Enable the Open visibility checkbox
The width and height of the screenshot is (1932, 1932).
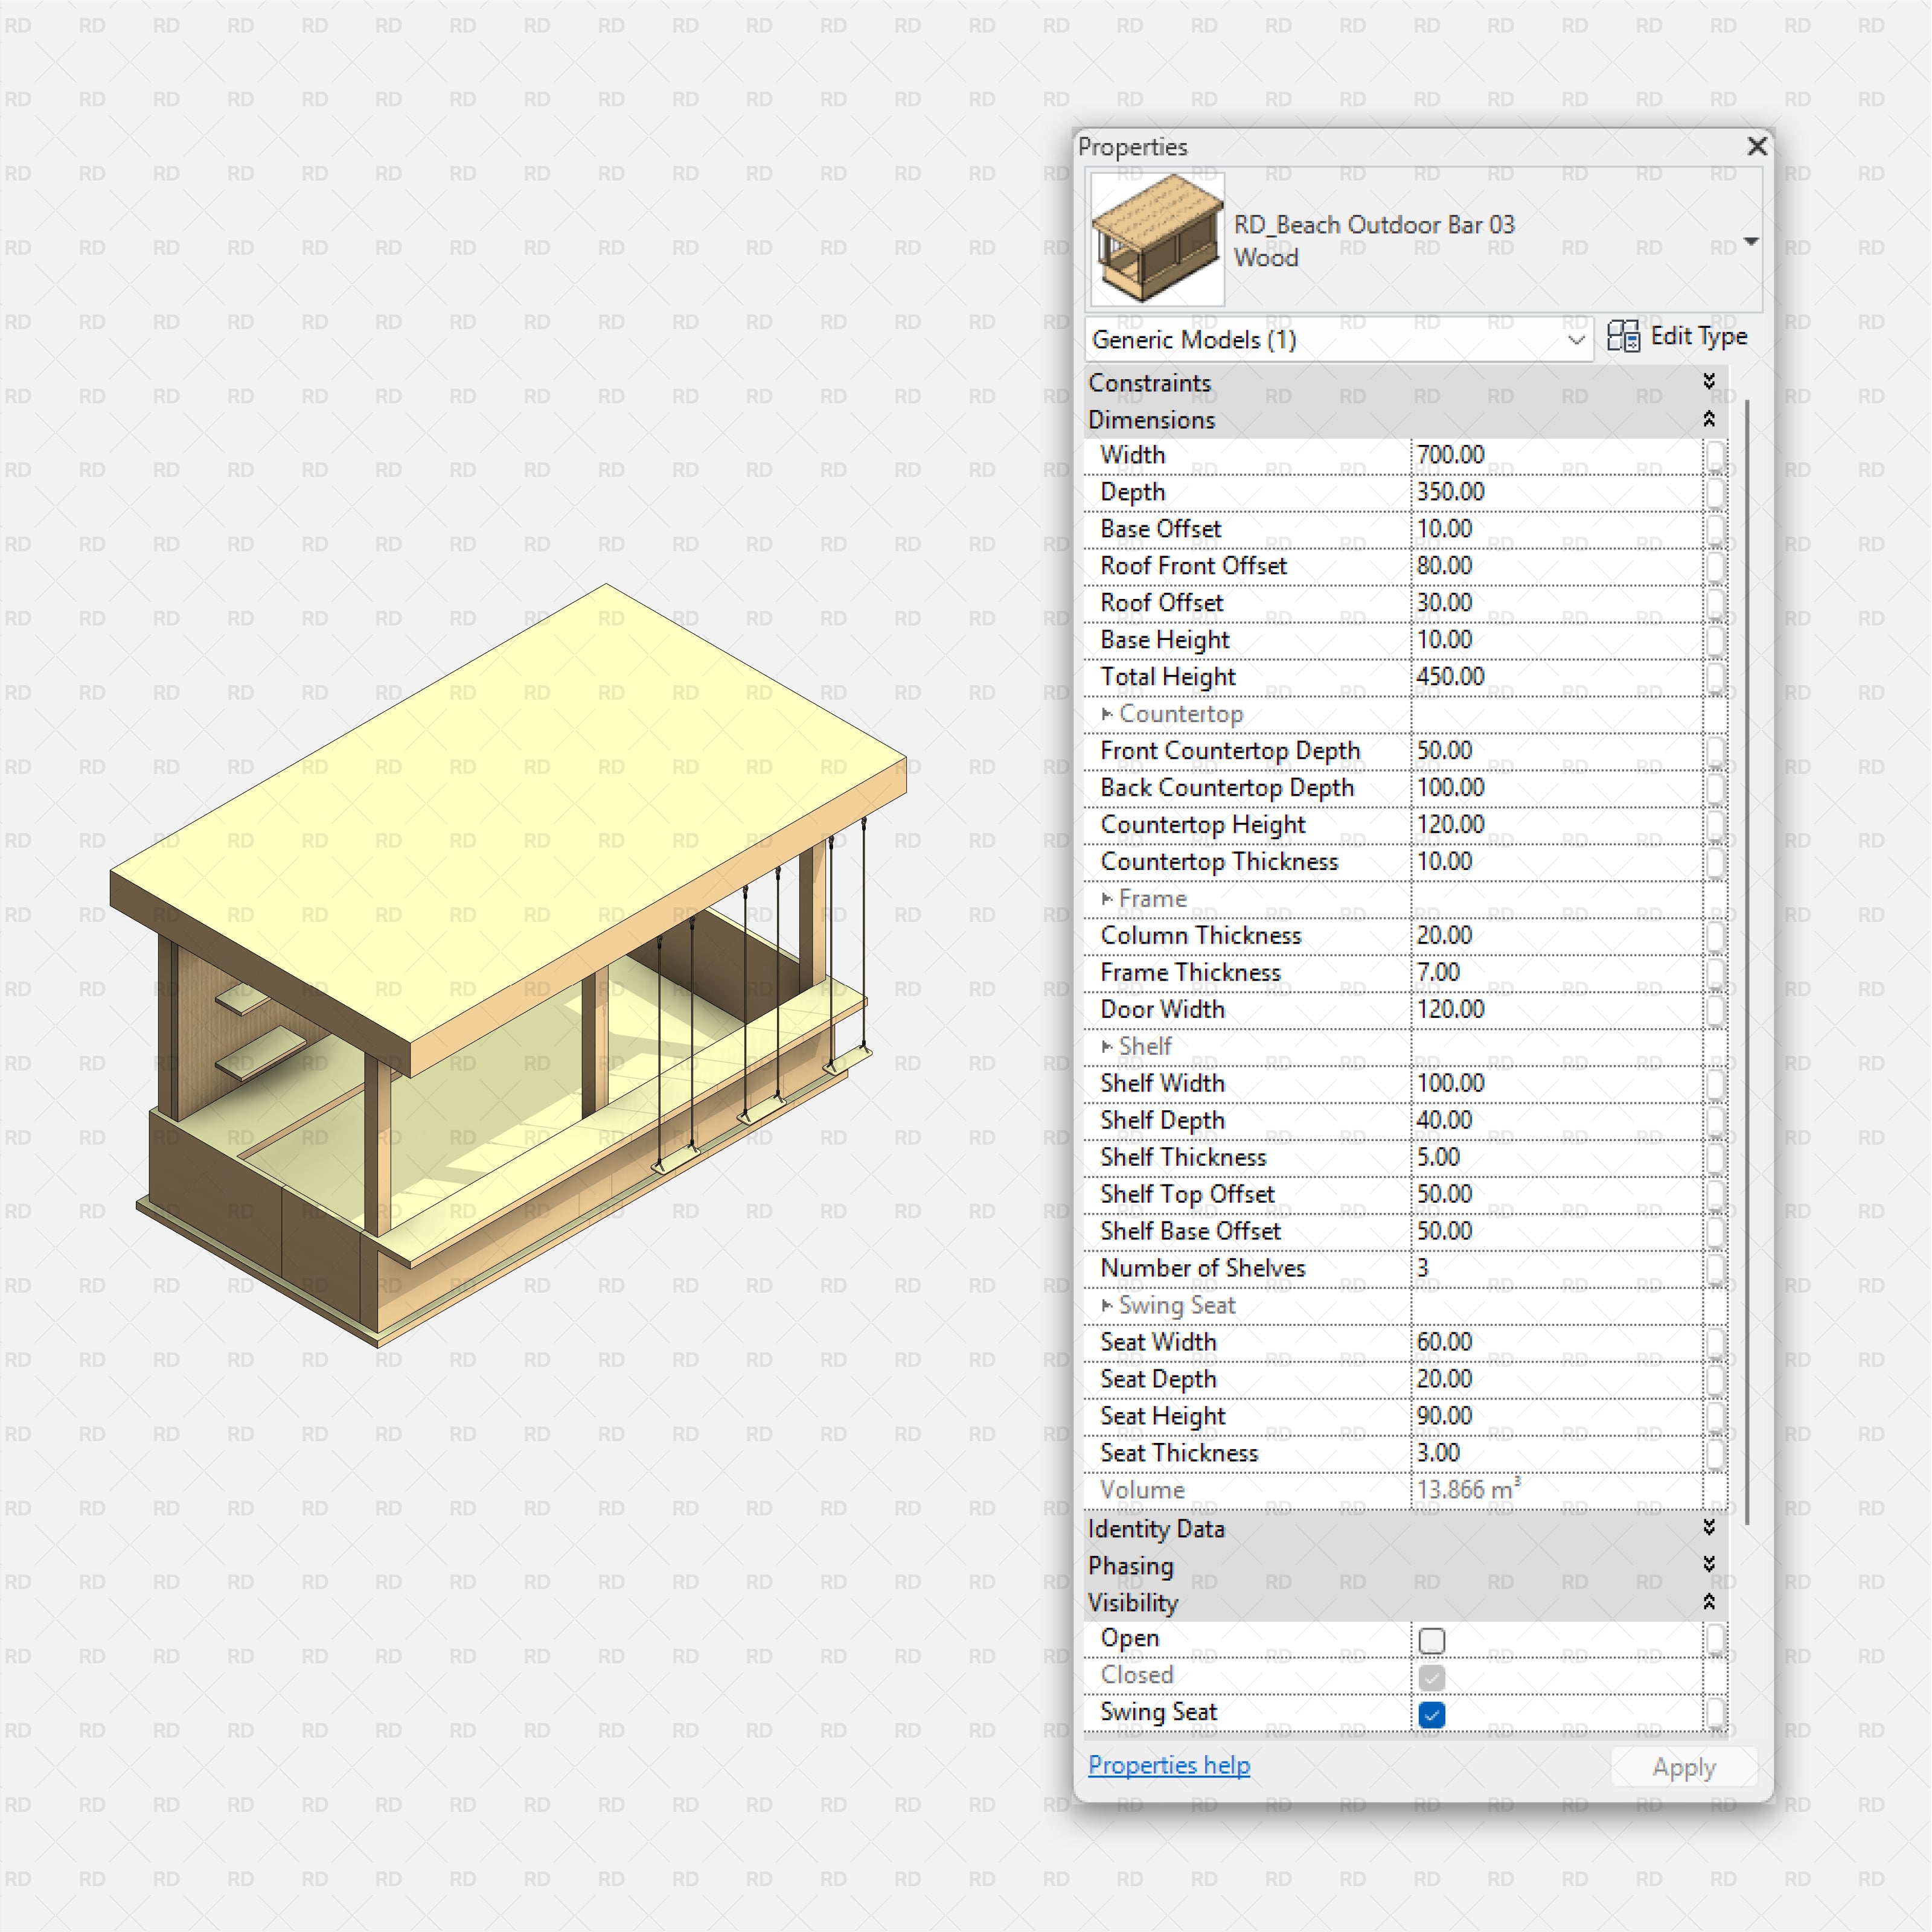coord(1432,1639)
